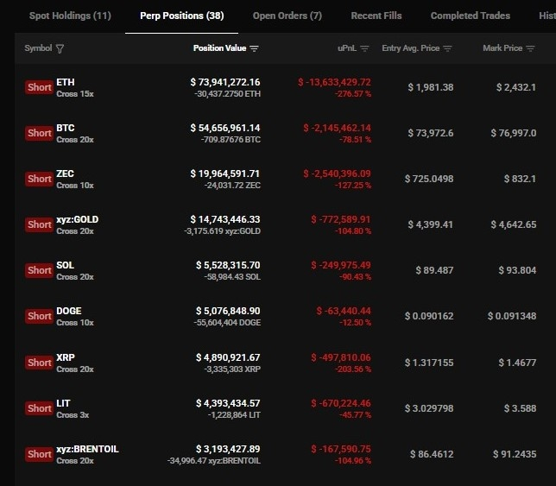Click Entry Avg. Price header label
This screenshot has width=556, height=486.
411,48
